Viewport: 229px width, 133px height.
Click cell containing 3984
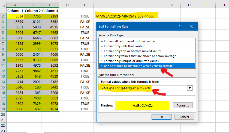coord(15,93)
